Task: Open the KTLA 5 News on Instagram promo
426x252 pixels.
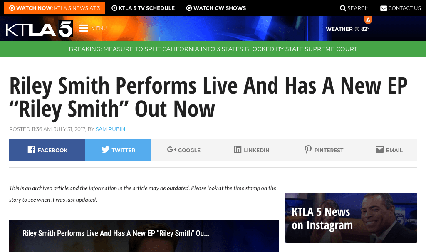Action: click(351, 218)
